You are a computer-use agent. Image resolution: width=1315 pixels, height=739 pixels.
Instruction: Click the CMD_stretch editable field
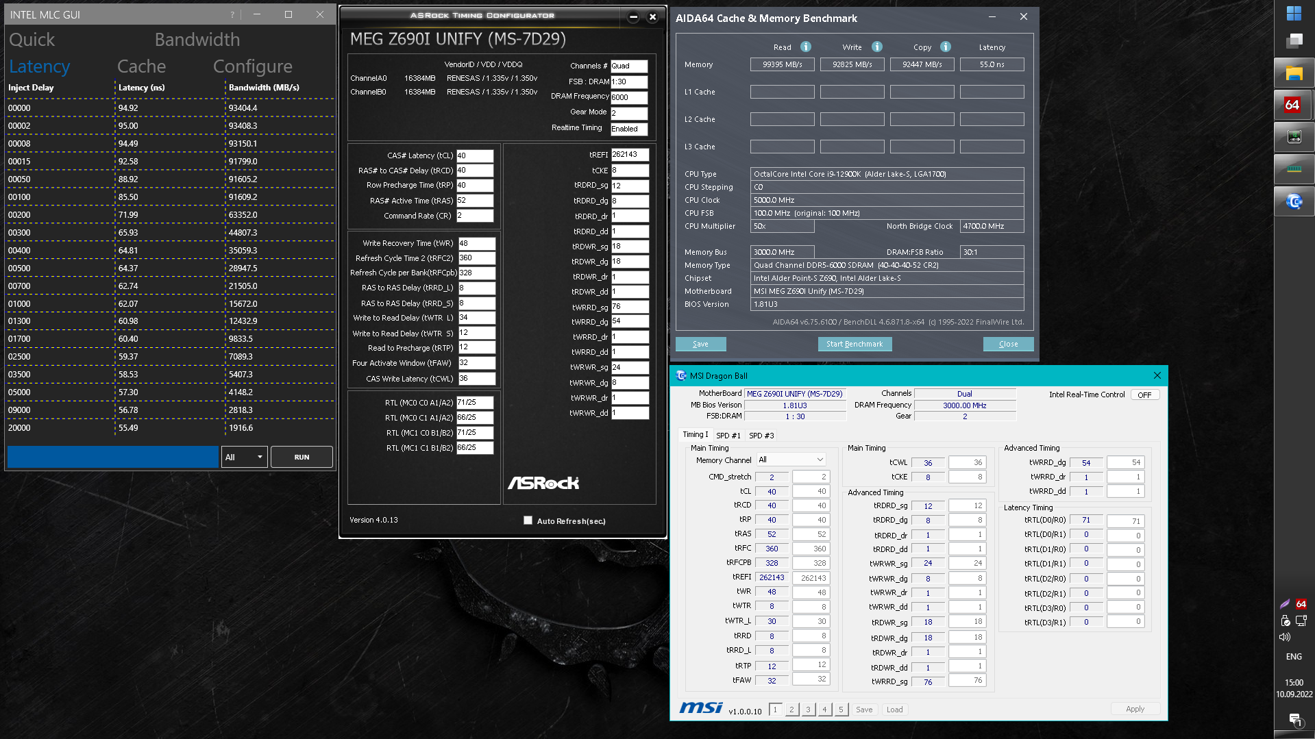810,477
